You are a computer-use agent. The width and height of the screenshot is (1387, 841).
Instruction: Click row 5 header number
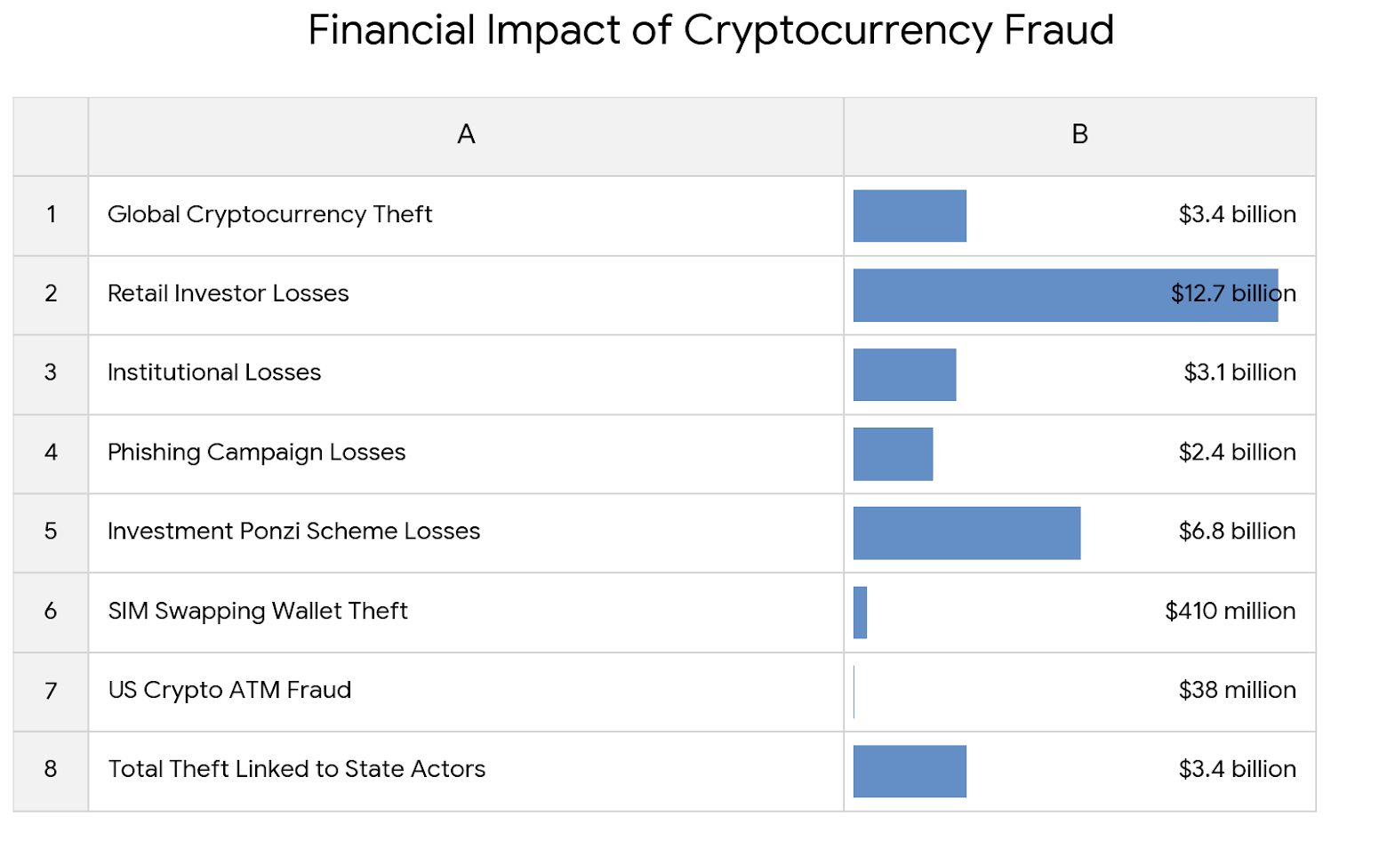pos(51,532)
